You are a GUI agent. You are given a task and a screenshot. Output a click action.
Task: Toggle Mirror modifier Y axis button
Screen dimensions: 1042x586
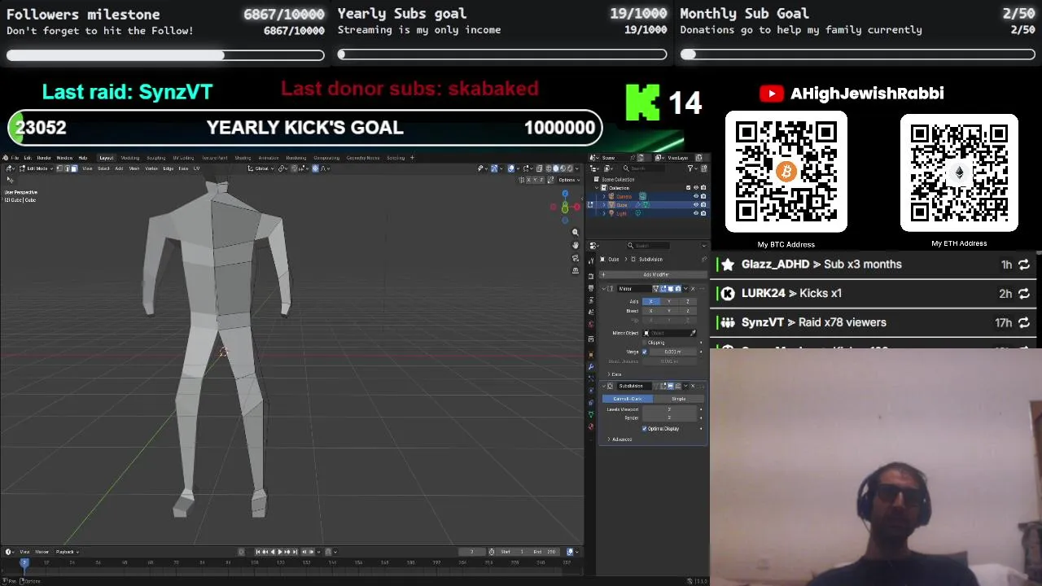click(669, 302)
